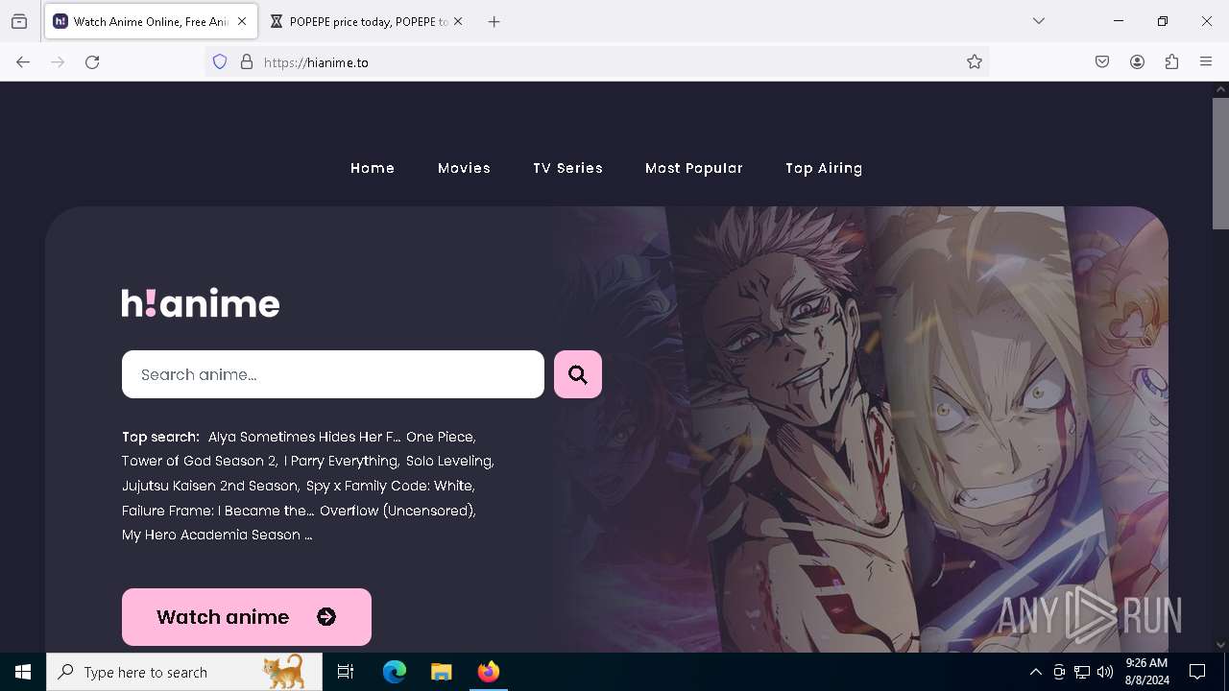Click the taskbar clock showing 9:26 AM
Screen dimensions: 1229x691
coord(1146,672)
